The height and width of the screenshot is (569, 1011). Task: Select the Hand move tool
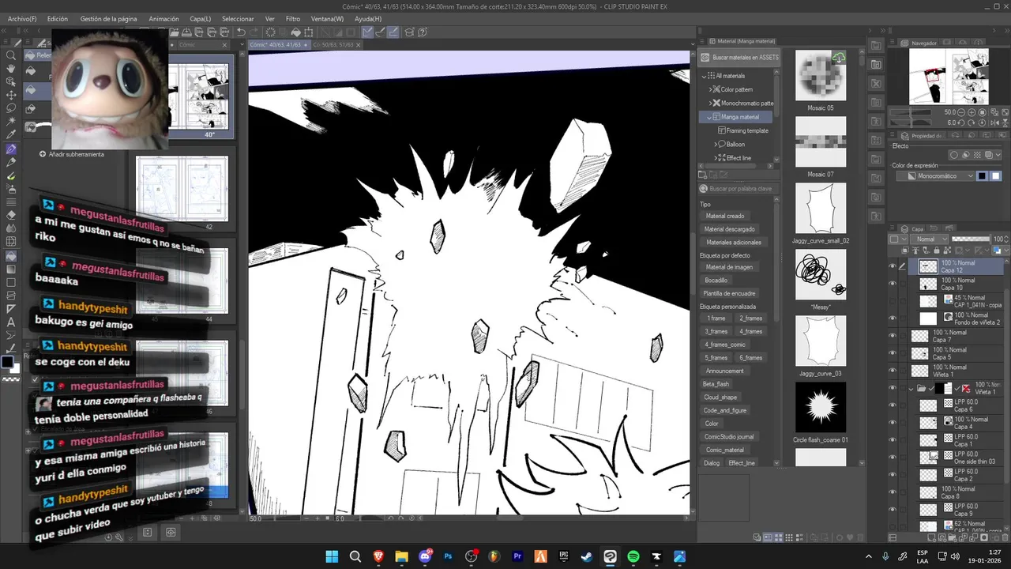pos(11,69)
